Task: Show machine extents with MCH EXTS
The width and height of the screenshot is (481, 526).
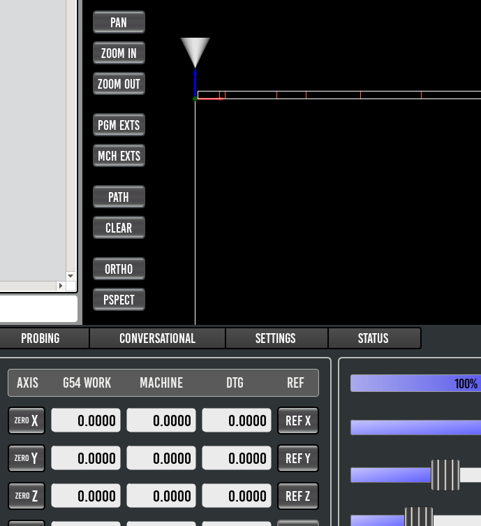Action: pyautogui.click(x=119, y=156)
